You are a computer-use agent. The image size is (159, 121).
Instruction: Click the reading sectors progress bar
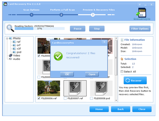point(39,29)
